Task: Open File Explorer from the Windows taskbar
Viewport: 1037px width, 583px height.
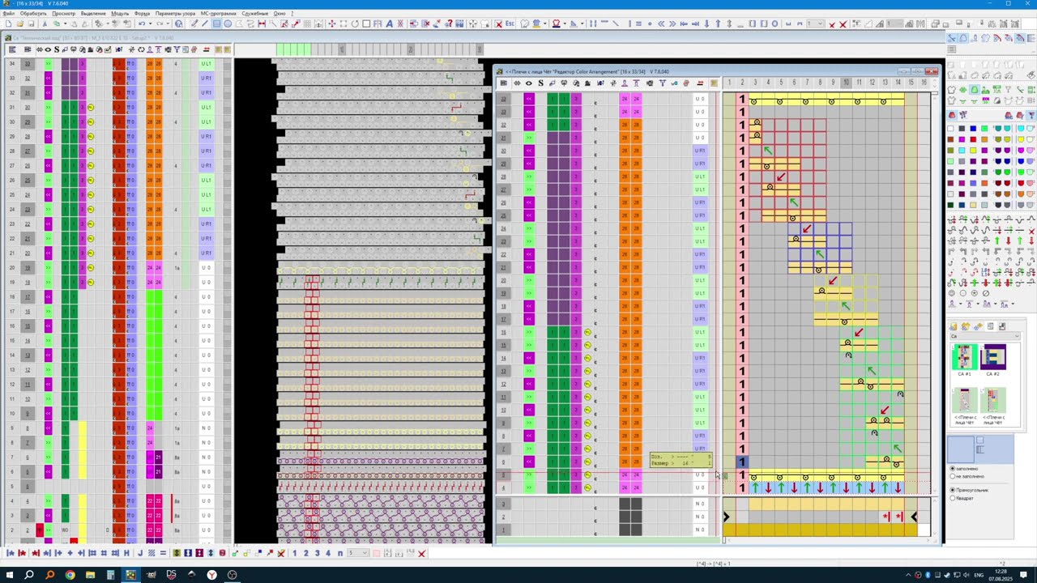Action: coord(90,575)
